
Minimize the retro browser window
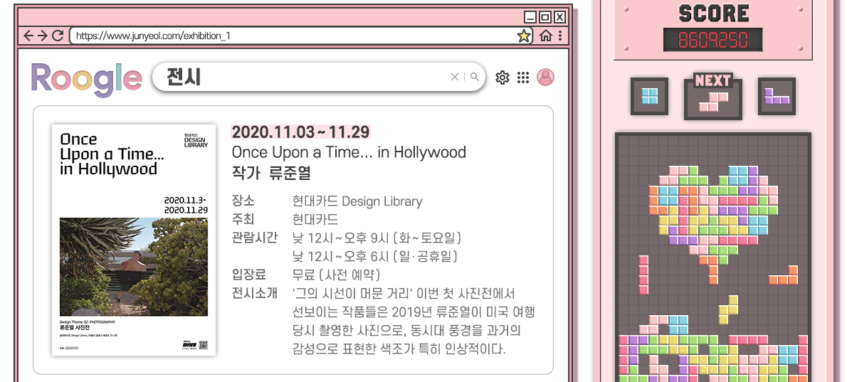coord(530,17)
